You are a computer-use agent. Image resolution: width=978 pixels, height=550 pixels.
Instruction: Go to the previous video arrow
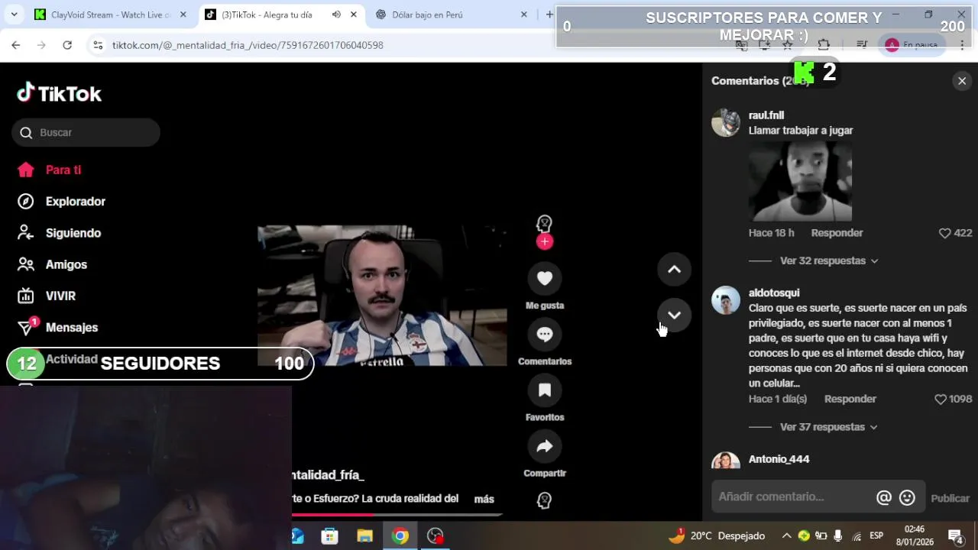tap(674, 269)
